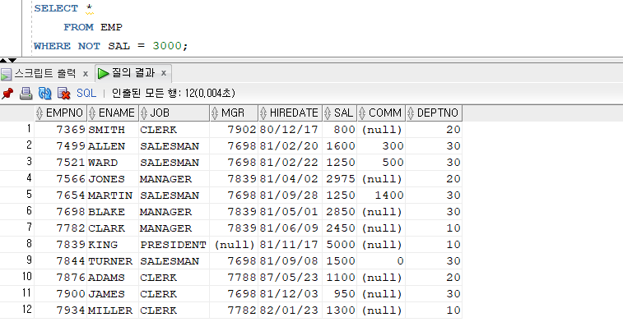Image resolution: width=623 pixels, height=322 pixels.
Task: Click the value 3000 in the SQL editor
Action: point(167,46)
